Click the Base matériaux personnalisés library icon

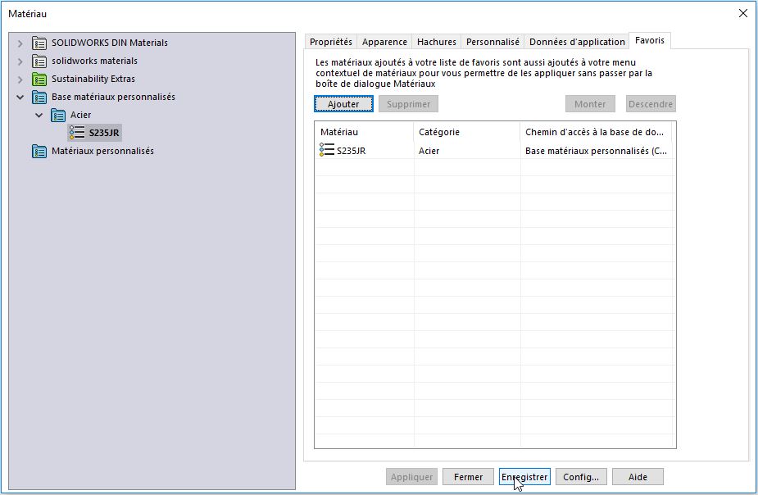coord(39,97)
